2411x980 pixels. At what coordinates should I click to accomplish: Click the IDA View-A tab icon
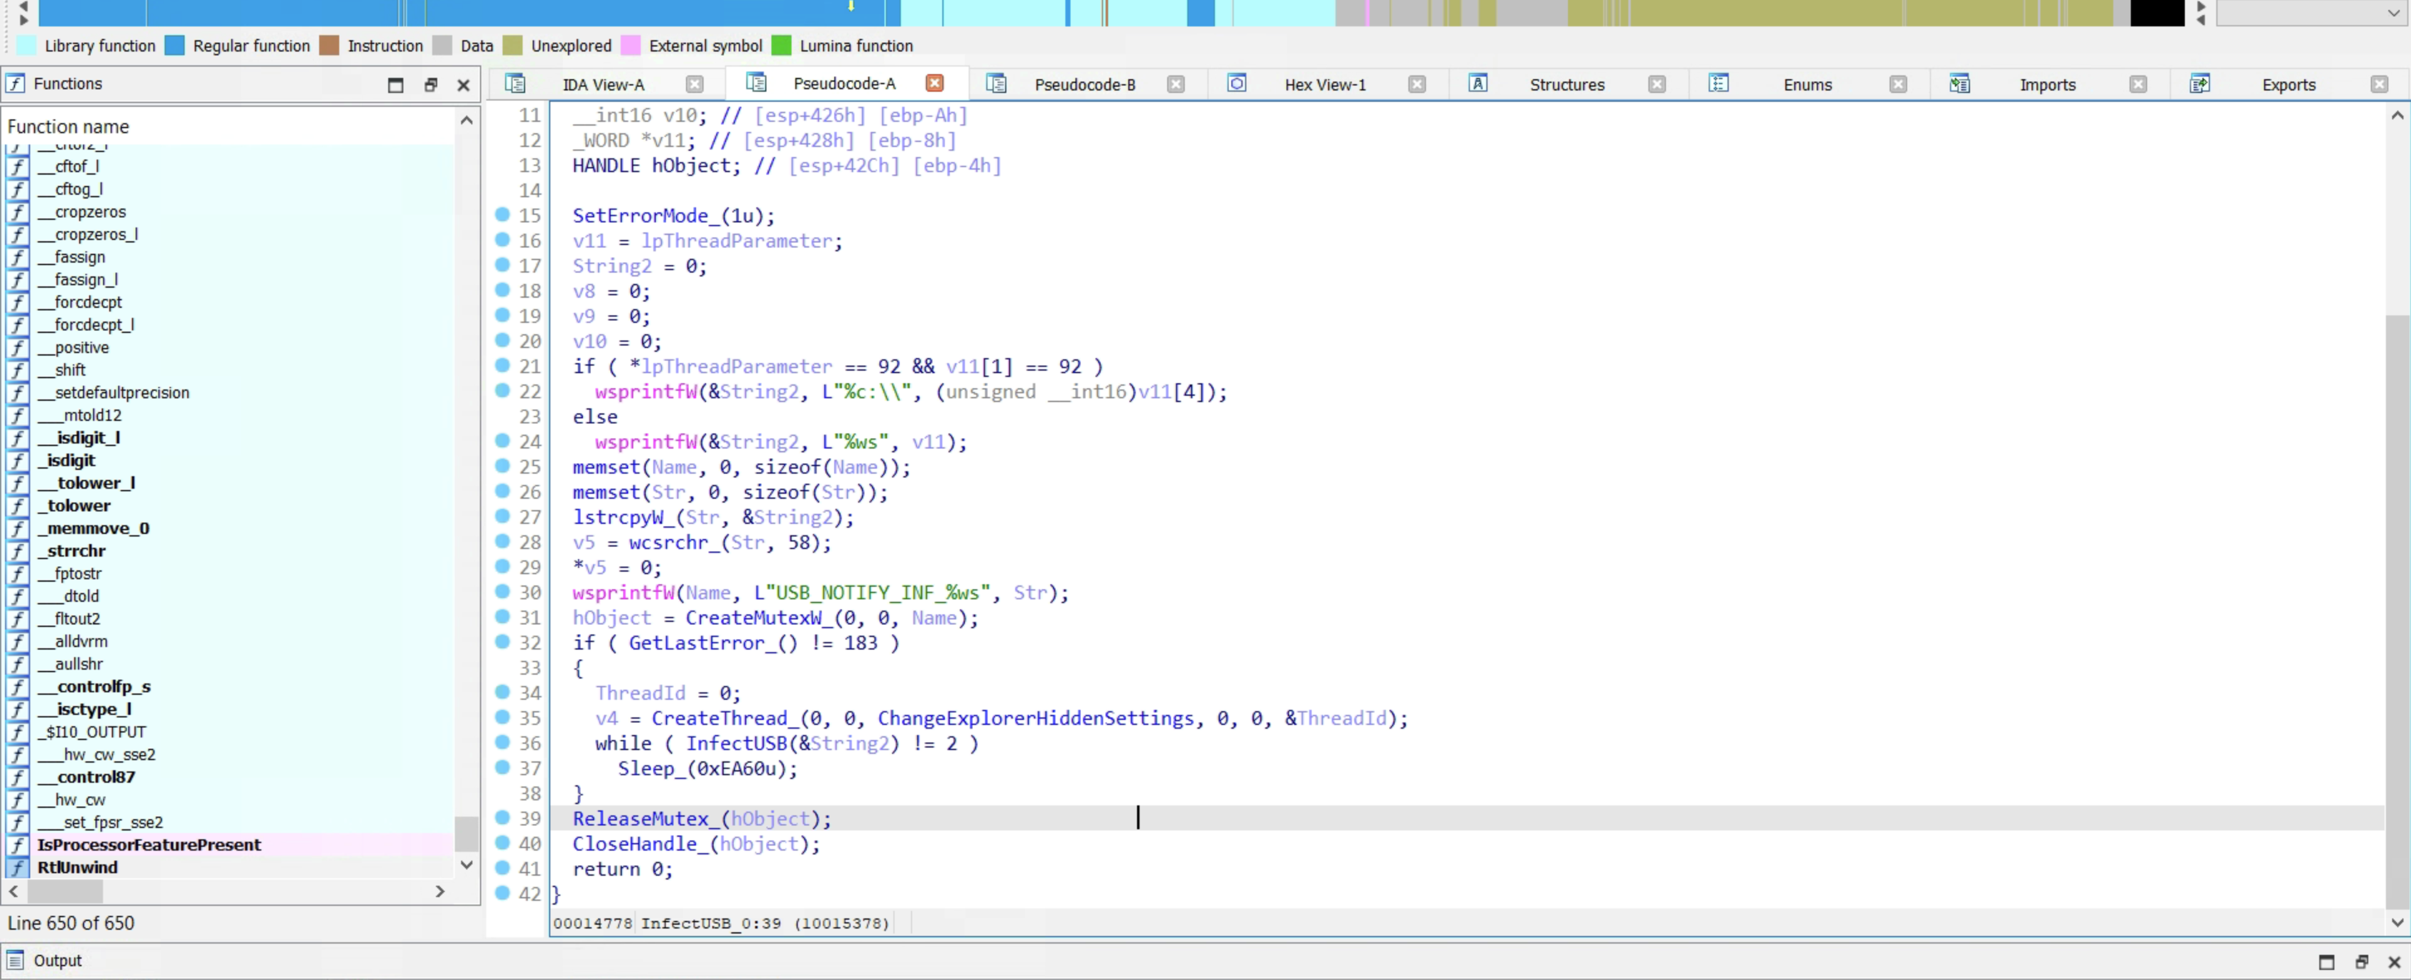point(514,84)
